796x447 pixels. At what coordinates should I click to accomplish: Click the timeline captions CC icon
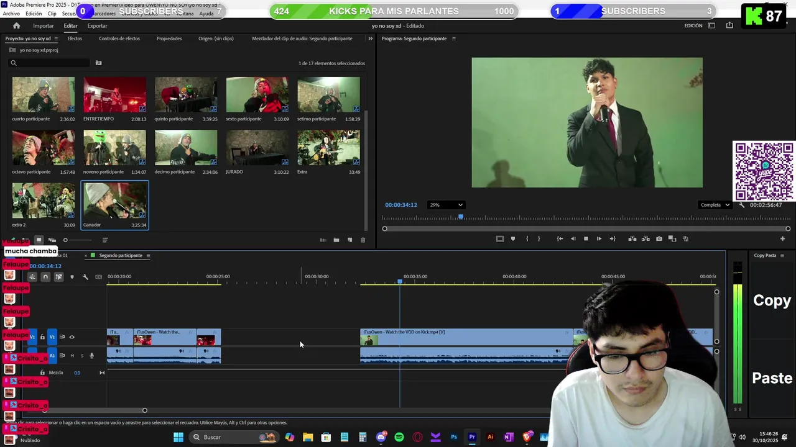pyautogui.click(x=98, y=277)
